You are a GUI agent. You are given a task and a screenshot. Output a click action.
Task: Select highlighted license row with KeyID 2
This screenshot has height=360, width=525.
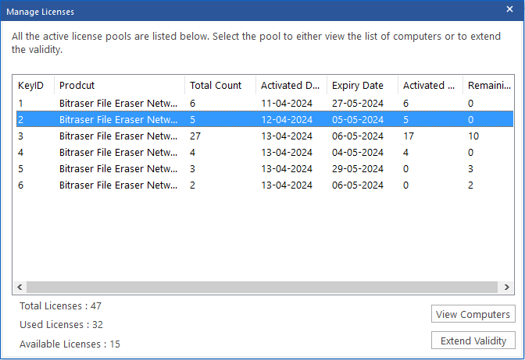coord(265,119)
